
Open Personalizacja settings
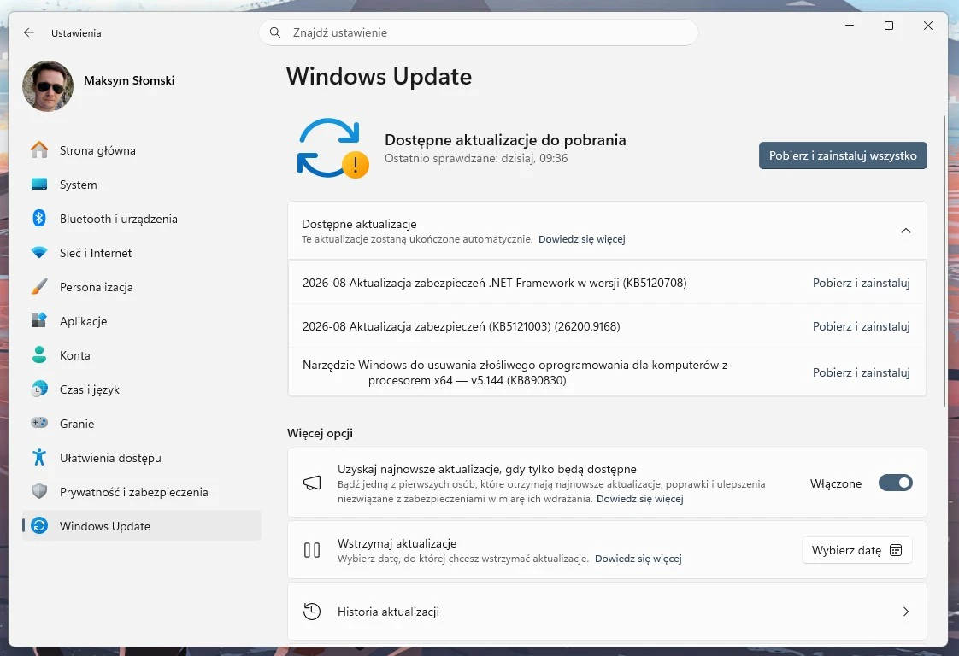[142, 287]
